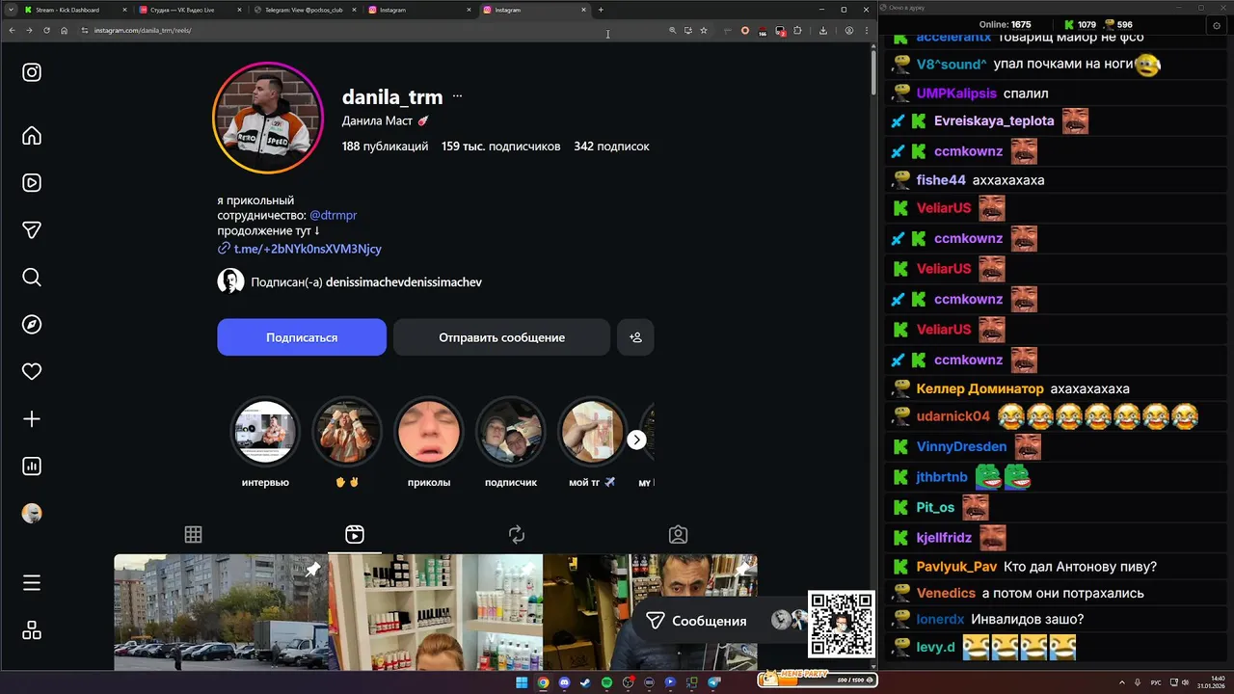Viewport: 1234px width, 694px height.
Task: Switch to the reposts tab
Action: (x=517, y=534)
